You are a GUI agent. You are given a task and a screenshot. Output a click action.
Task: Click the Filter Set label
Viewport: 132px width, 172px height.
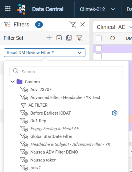pos(13,38)
